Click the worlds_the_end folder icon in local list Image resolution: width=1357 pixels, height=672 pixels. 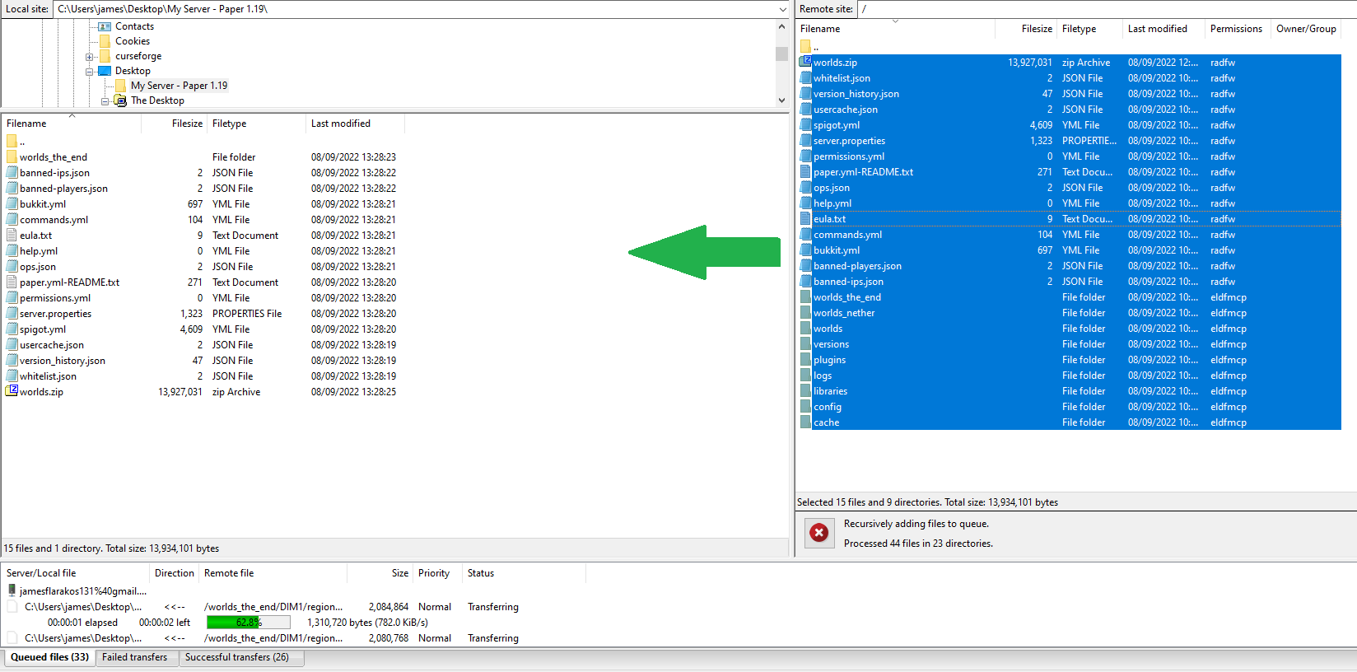click(x=12, y=156)
